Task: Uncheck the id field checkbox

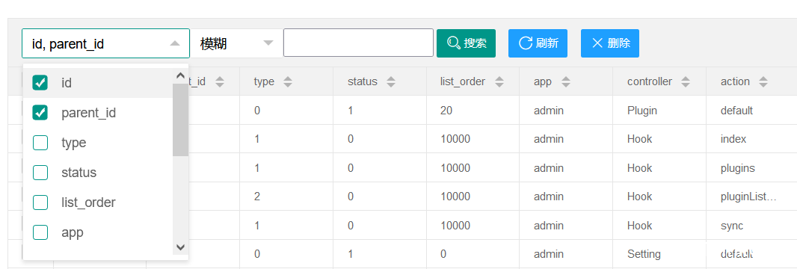Action: click(x=40, y=83)
